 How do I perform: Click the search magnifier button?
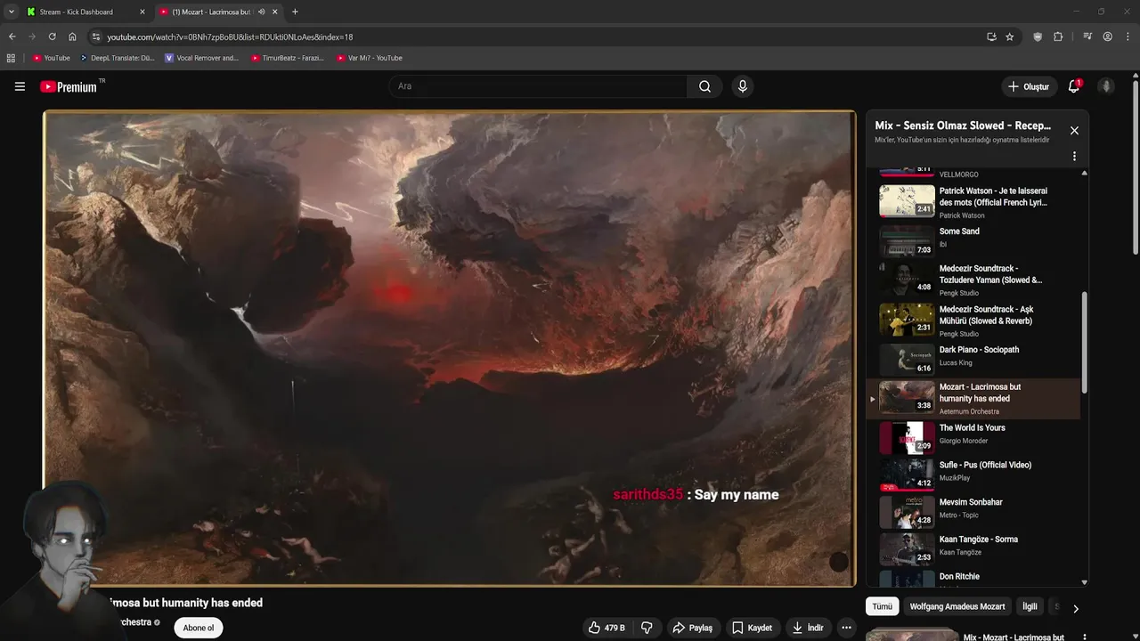(x=704, y=86)
